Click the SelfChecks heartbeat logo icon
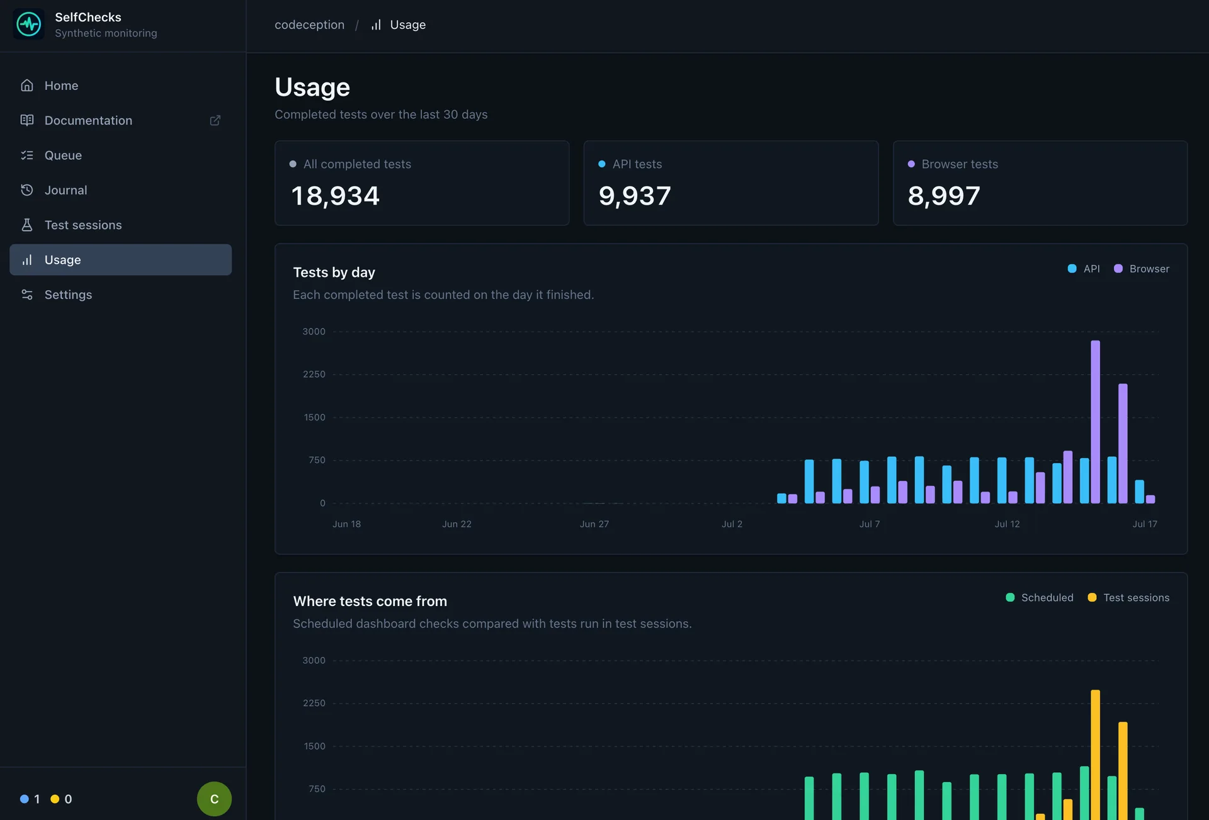Viewport: 1209px width, 820px height. click(28, 25)
